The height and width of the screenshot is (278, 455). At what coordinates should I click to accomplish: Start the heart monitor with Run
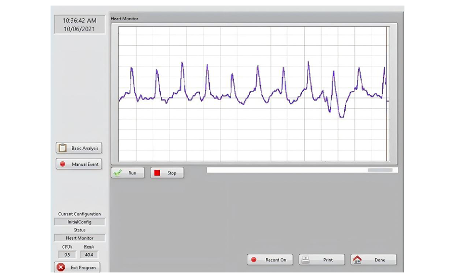[128, 173]
